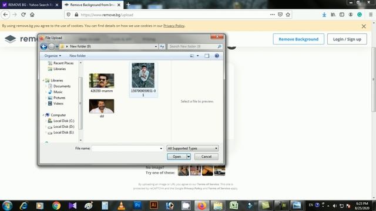This screenshot has width=376, height=211.
Task: Open page actions three-dot menu in address bar
Action: point(272,15)
